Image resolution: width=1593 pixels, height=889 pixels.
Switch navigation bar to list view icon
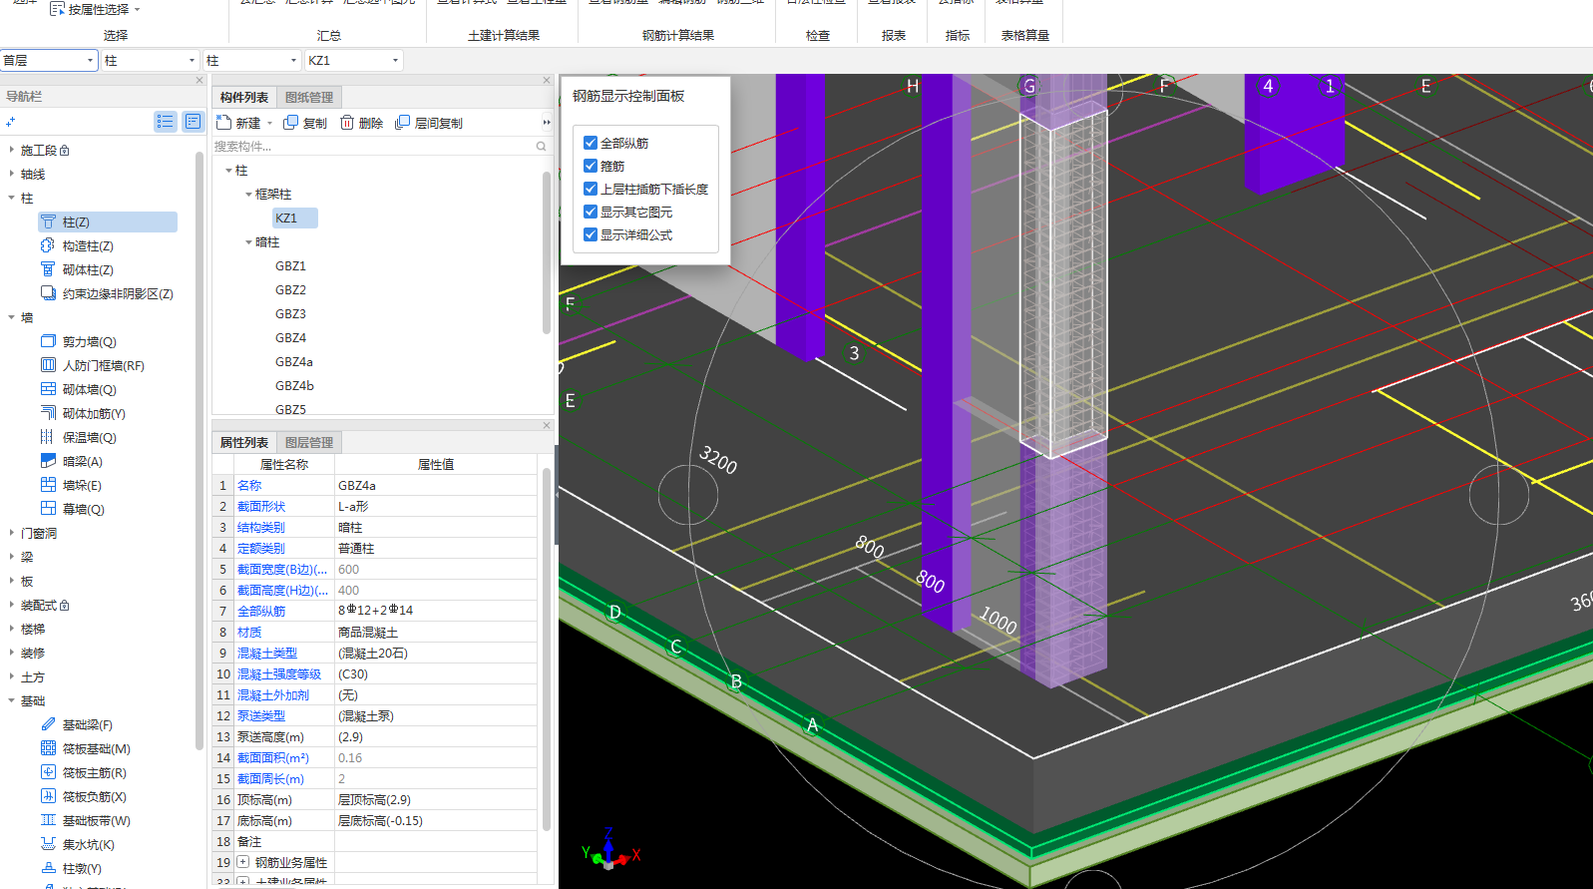165,122
